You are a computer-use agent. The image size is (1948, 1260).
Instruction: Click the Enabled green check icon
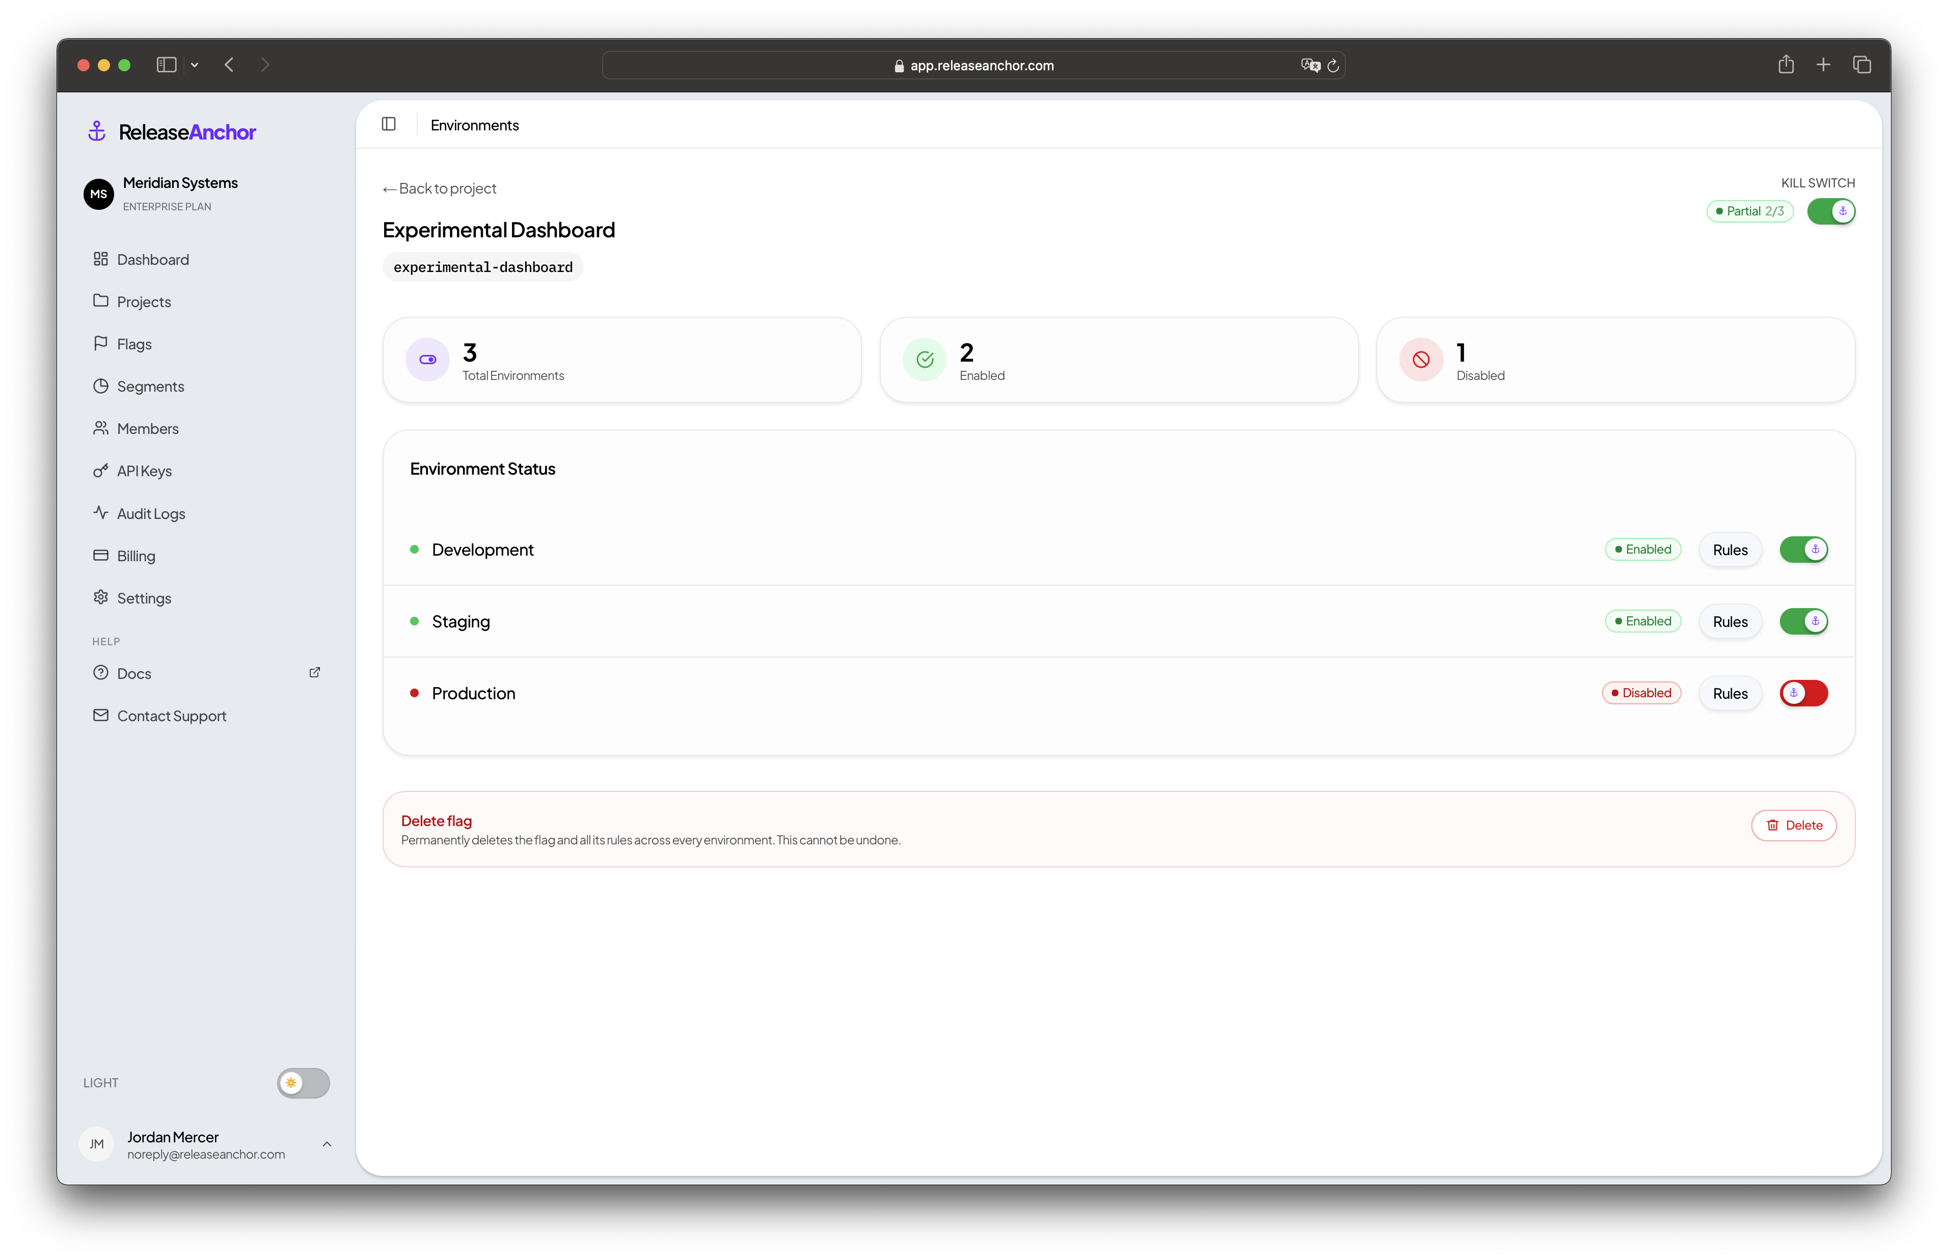tap(925, 359)
